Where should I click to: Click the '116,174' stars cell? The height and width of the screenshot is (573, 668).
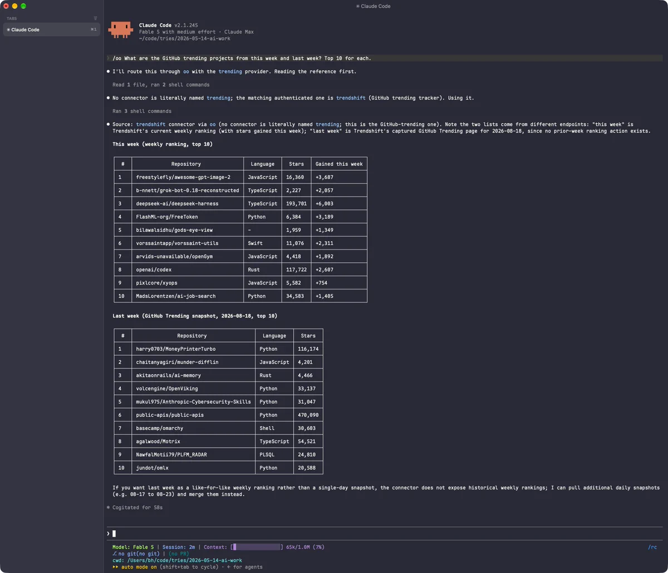click(x=308, y=349)
